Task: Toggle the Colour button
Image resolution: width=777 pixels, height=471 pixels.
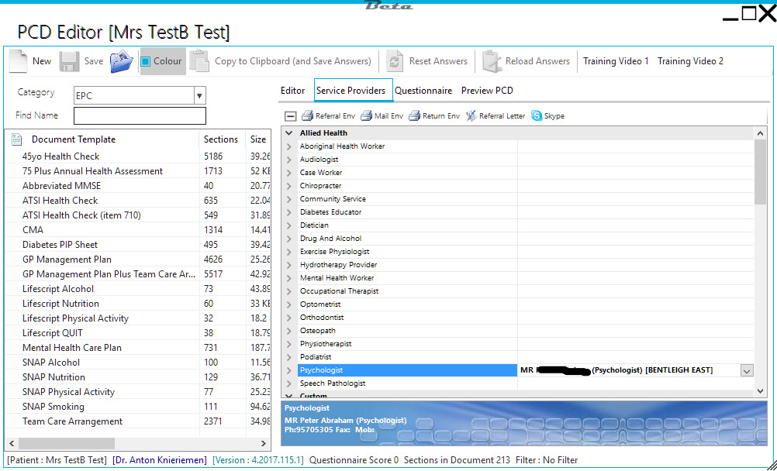Action: click(x=161, y=61)
